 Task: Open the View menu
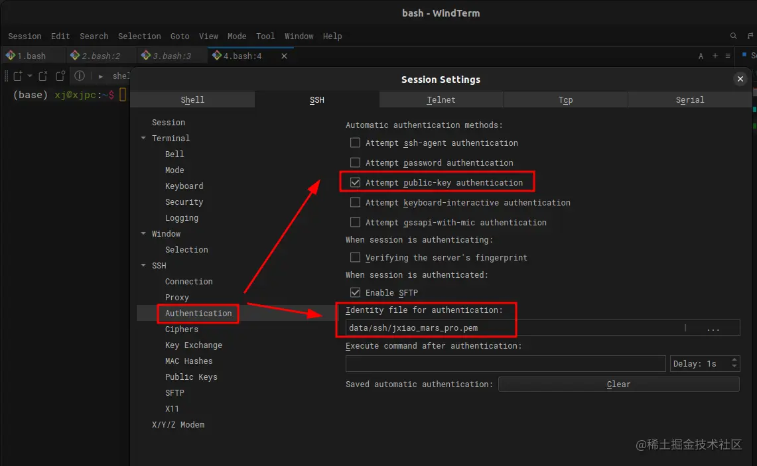click(x=208, y=36)
